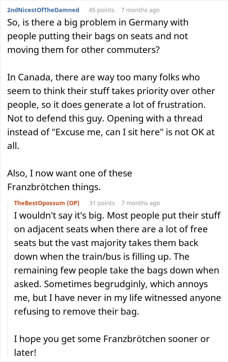Image resolution: width=228 pixels, height=362 pixels.
Task: Click the word "frustration" in the Canada paragraph
Action: 180,105
